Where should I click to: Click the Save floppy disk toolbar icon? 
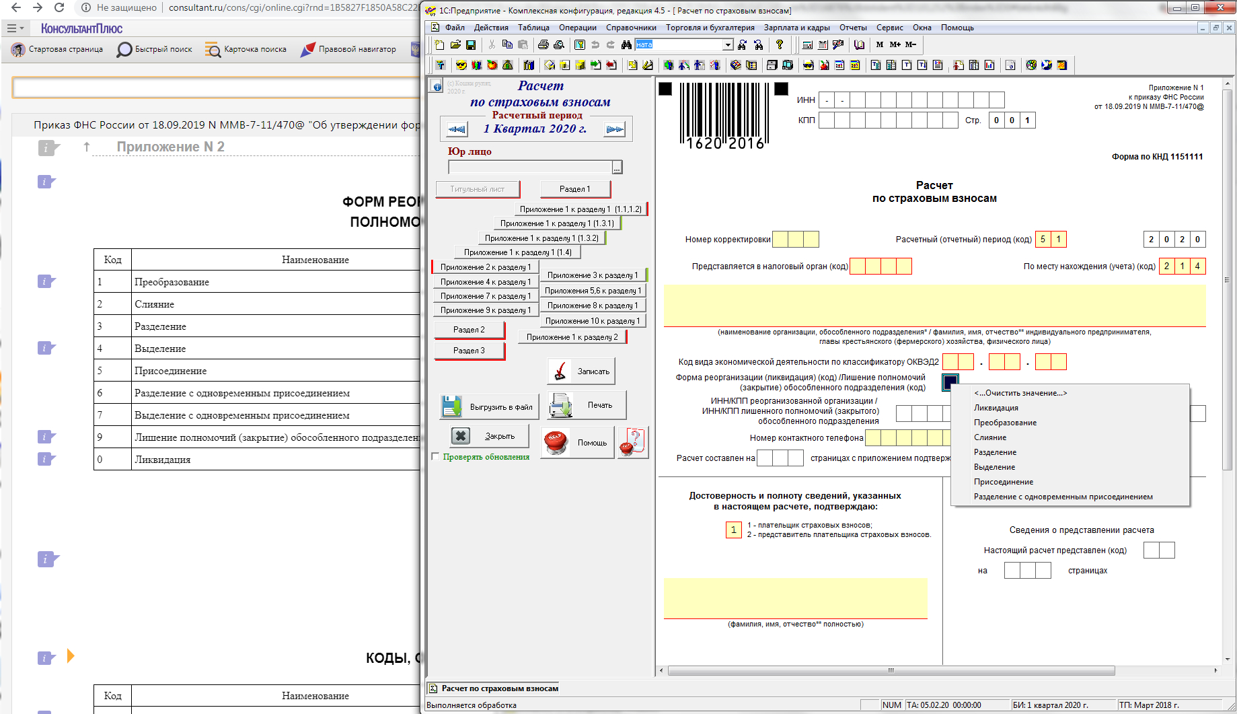(471, 44)
